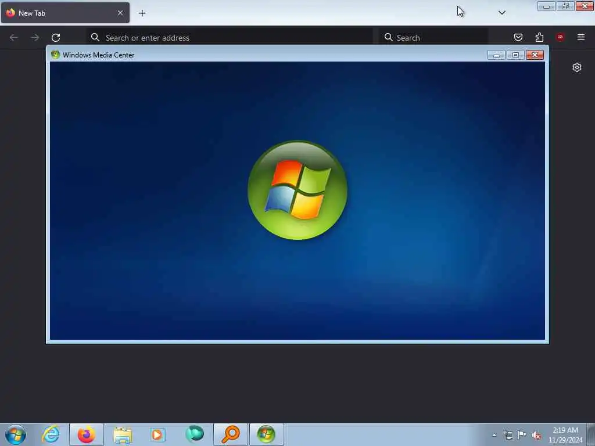
Task: Open the Pocket save icon
Action: [x=518, y=37]
